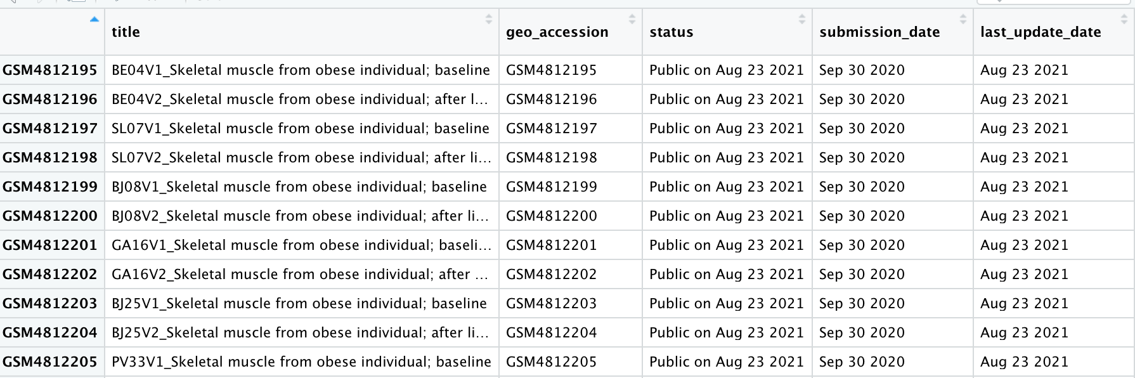Image resolution: width=1135 pixels, height=378 pixels.
Task: Select row name GSM4812195
Action: click(x=50, y=70)
